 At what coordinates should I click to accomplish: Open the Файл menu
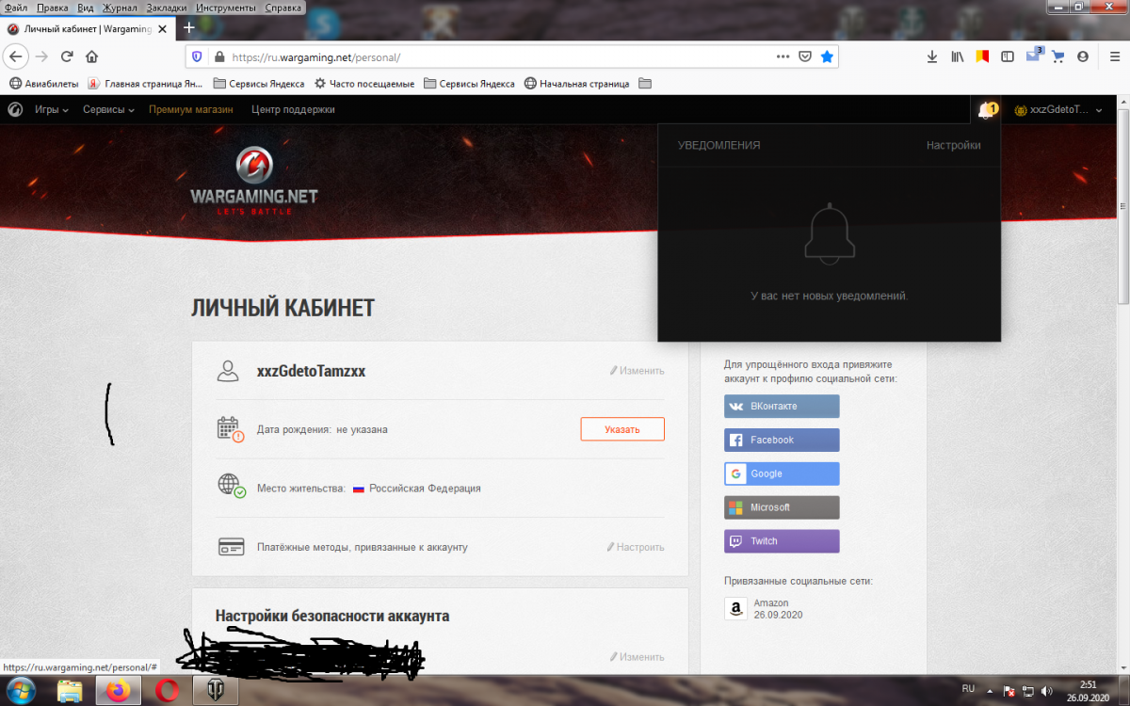click(x=16, y=7)
